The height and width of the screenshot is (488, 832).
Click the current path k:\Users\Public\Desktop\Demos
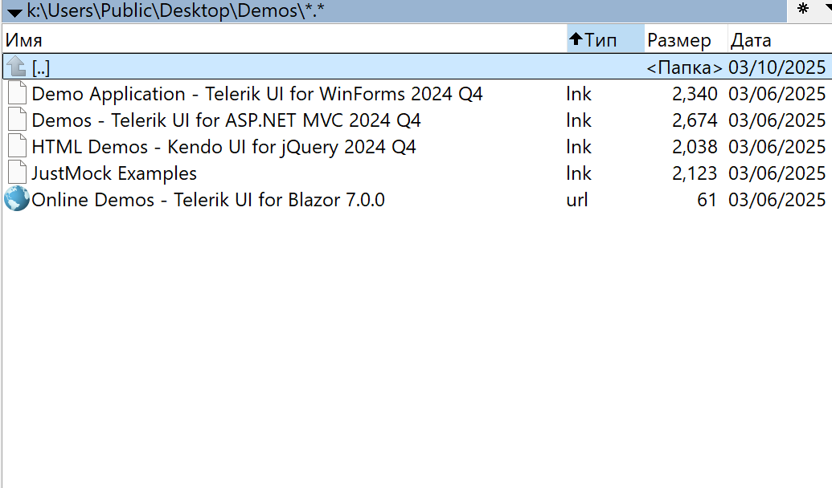tap(175, 10)
